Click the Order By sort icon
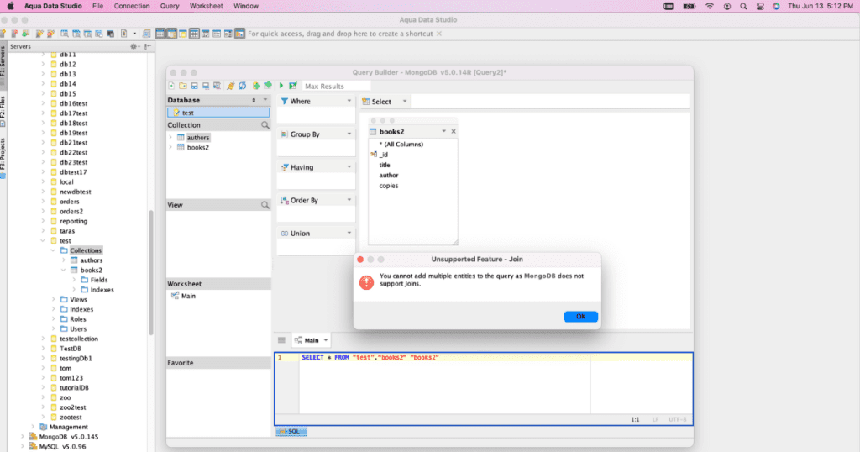Viewport: 860px width, 452px height. 284,201
